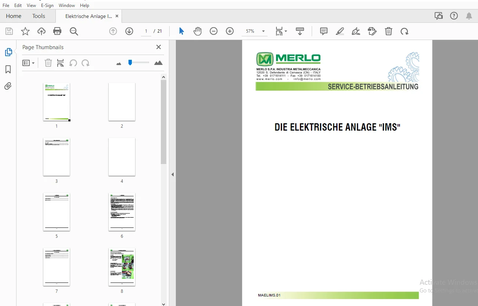Print the document
This screenshot has width=478, height=306.
click(x=57, y=31)
